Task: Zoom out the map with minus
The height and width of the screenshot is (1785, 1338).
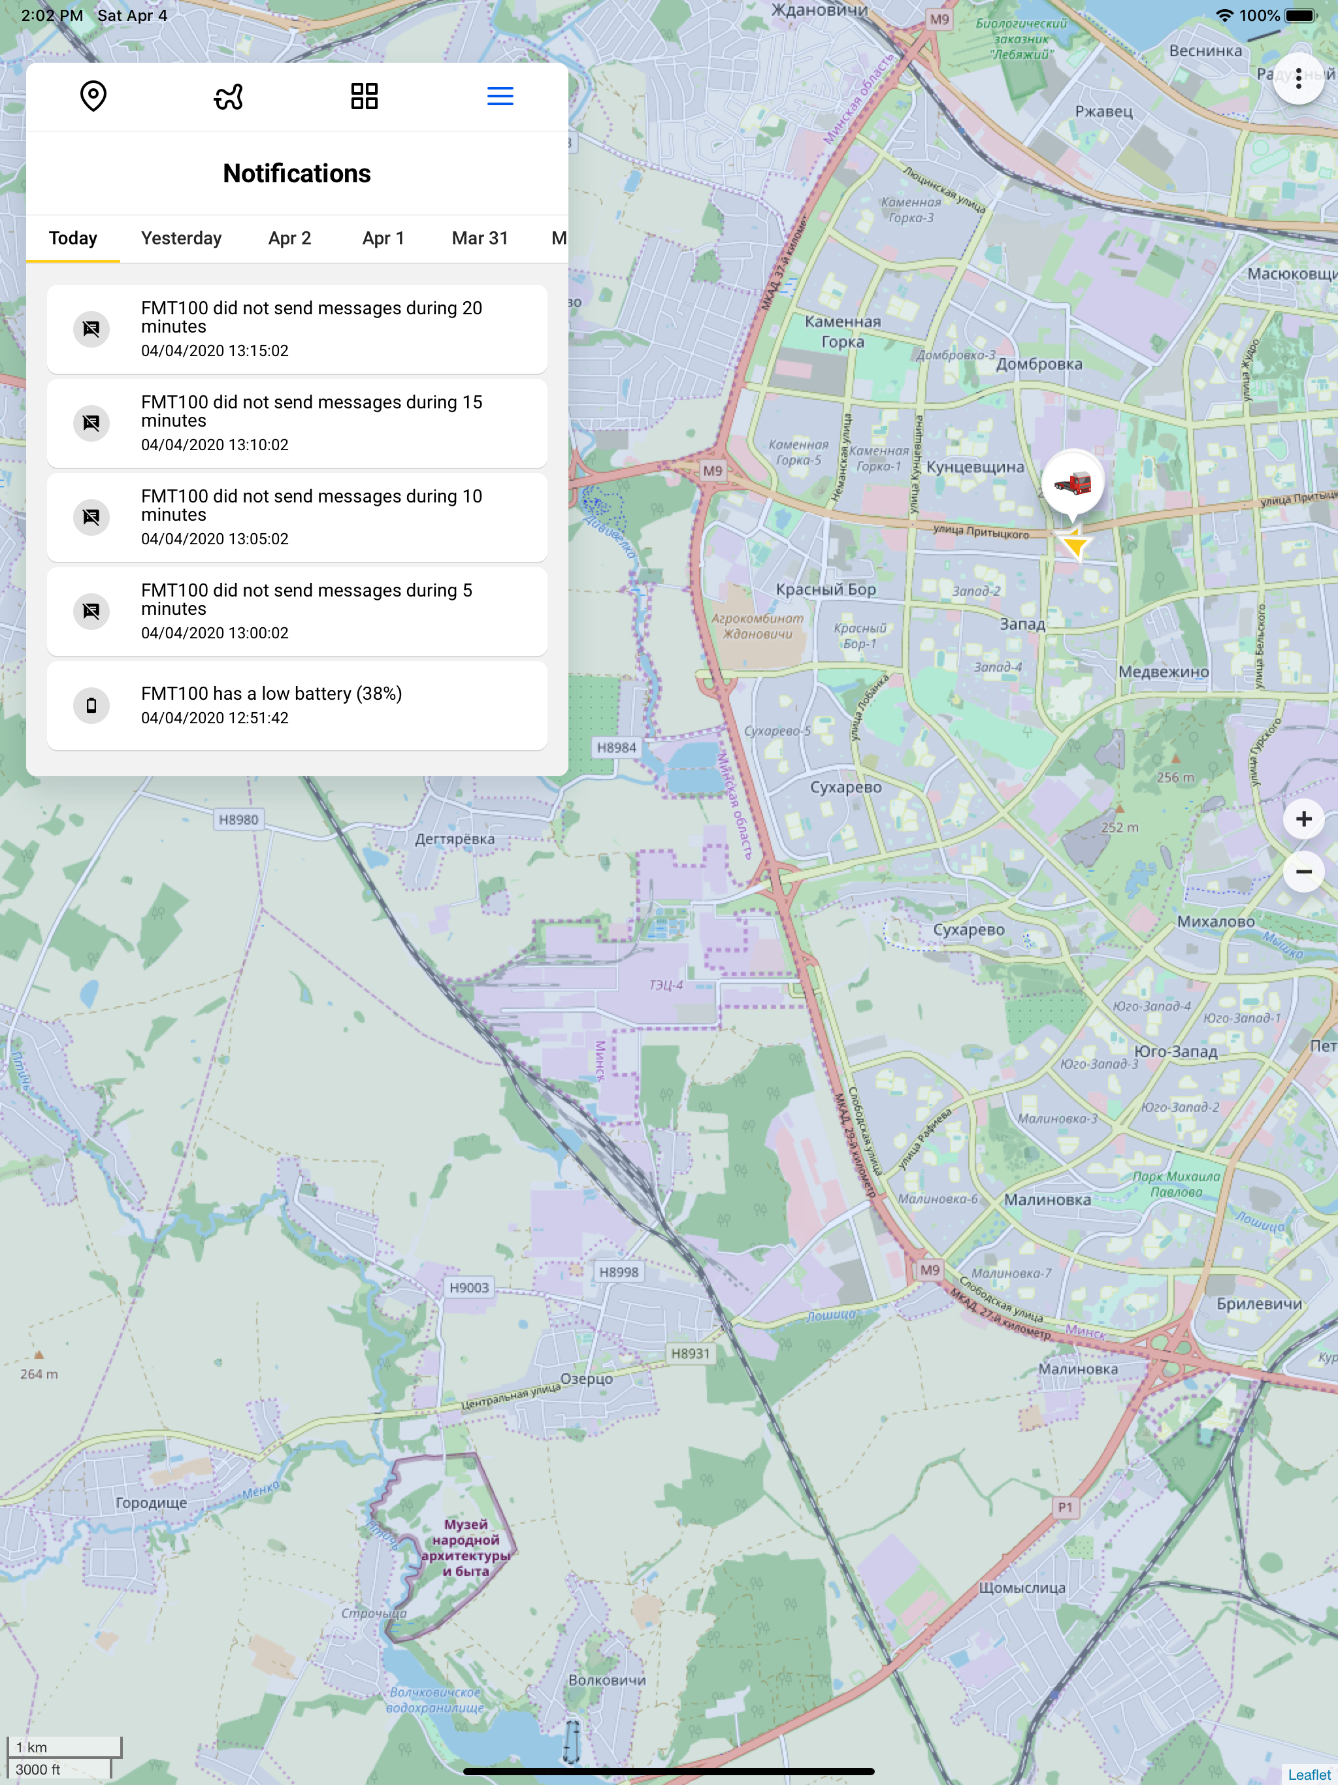Action: tap(1303, 872)
